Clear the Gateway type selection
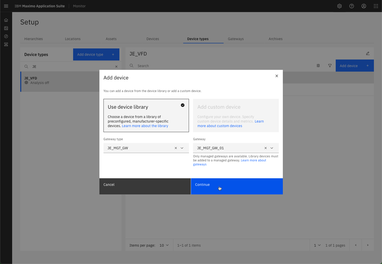This screenshot has width=382, height=264. click(176, 148)
